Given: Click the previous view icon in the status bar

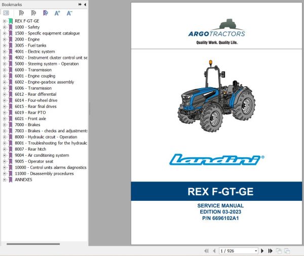Looking at the screenshot, I should (279, 251).
